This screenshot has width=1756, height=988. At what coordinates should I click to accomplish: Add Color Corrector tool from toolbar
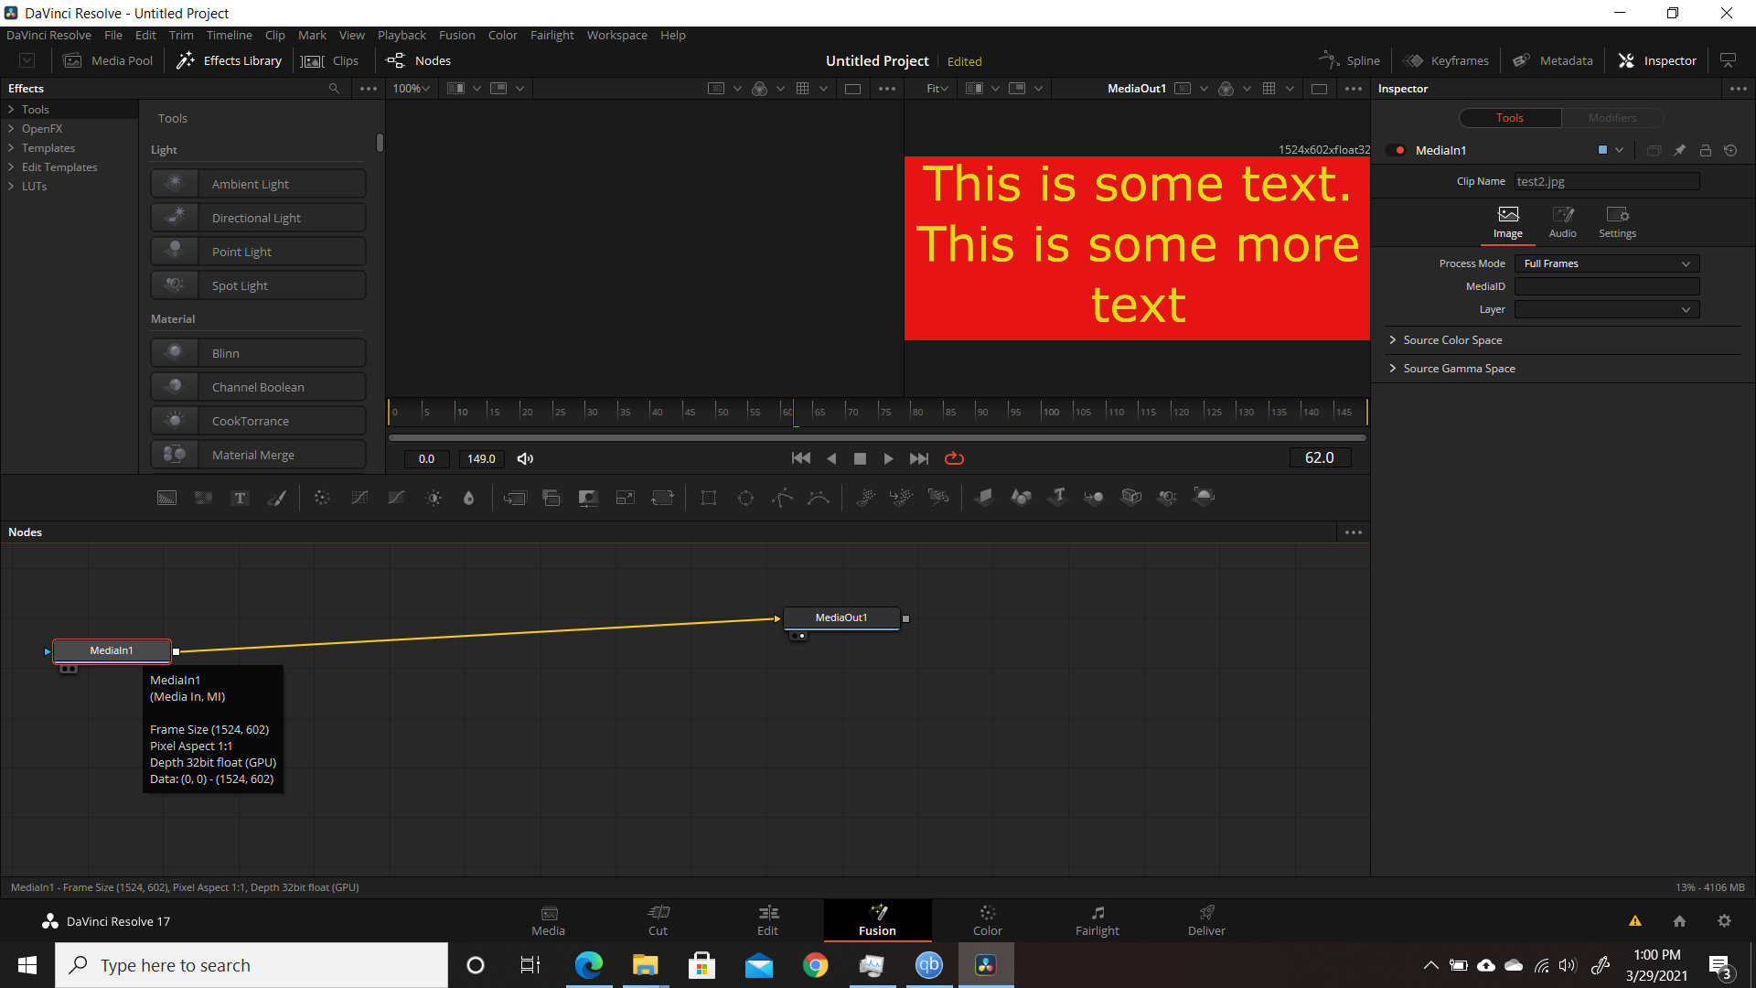(x=322, y=498)
